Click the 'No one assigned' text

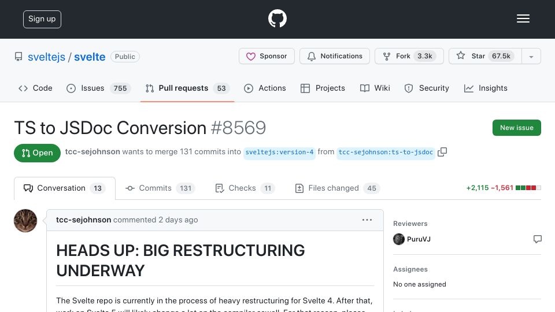pos(420,284)
